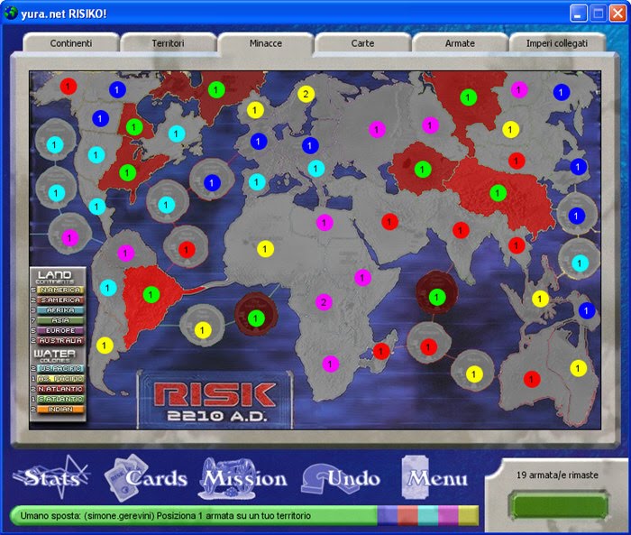Select green token on dark South Atlantic colony
The height and width of the screenshot is (535, 631).
255,318
